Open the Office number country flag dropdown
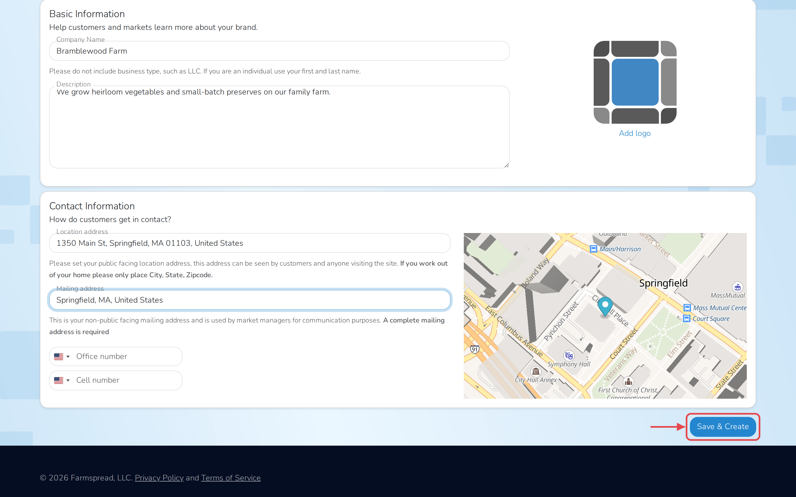Image resolution: width=796 pixels, height=497 pixels. pos(62,357)
